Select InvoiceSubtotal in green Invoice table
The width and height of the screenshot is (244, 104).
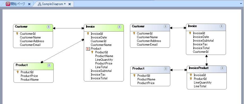coord(101,71)
